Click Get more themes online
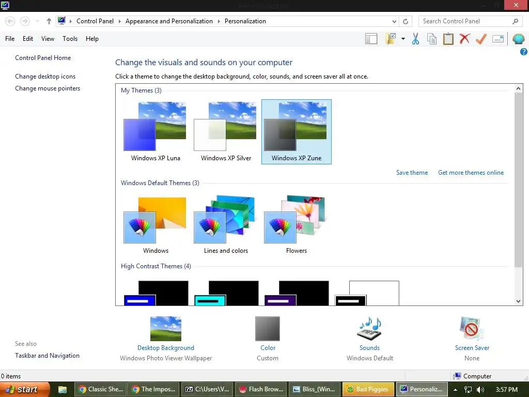The width and height of the screenshot is (529, 397). 471,173
